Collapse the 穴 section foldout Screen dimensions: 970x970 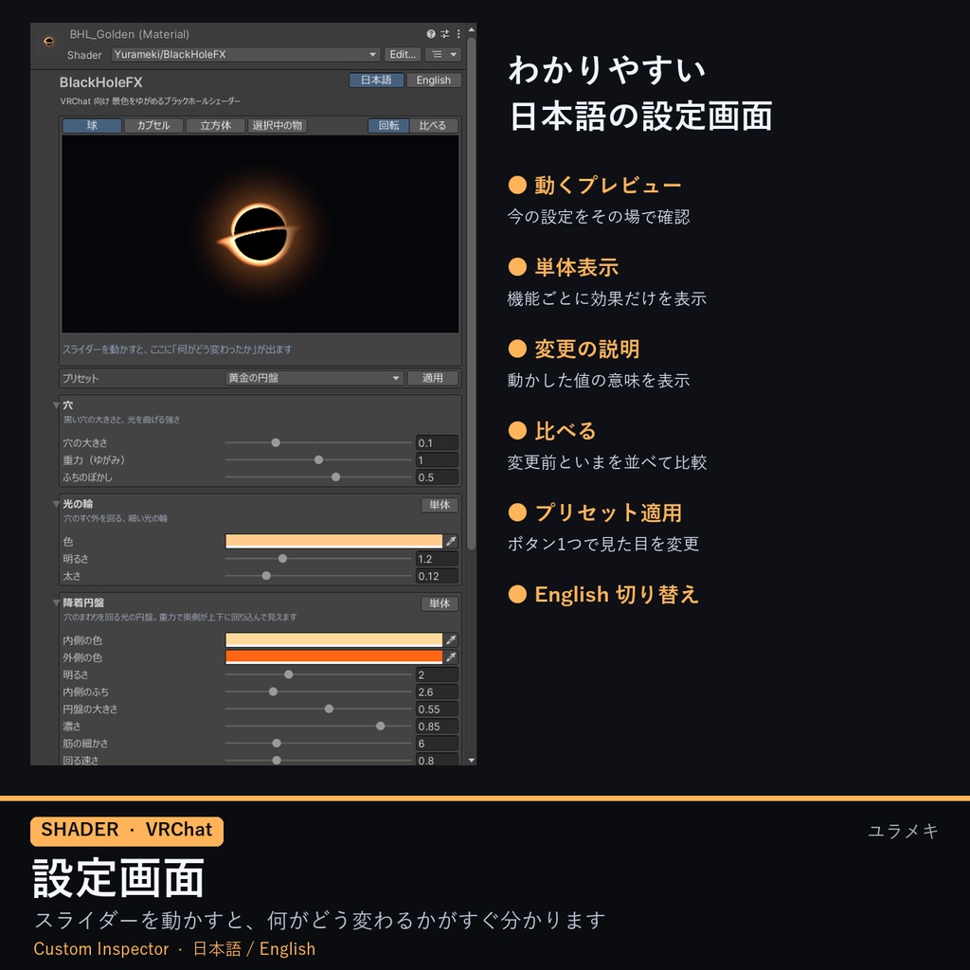coord(56,405)
